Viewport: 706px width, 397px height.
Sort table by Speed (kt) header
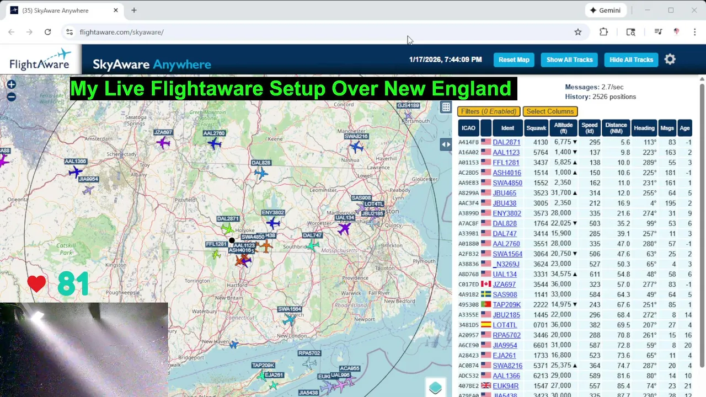590,128
